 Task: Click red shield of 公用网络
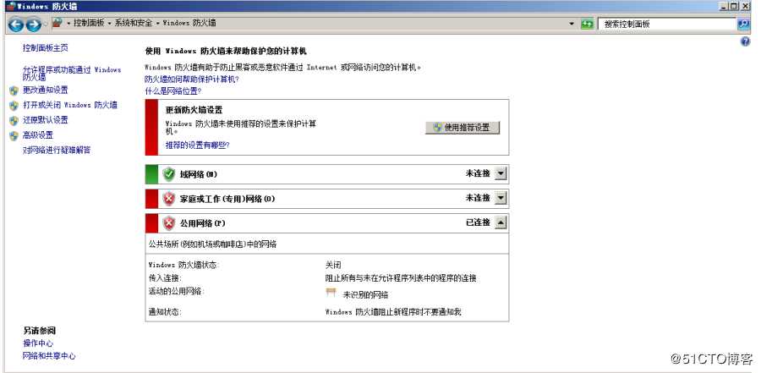pos(168,223)
